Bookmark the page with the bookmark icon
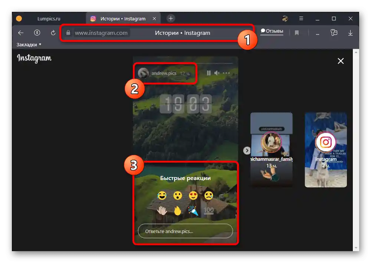371x263 pixels. click(x=297, y=33)
